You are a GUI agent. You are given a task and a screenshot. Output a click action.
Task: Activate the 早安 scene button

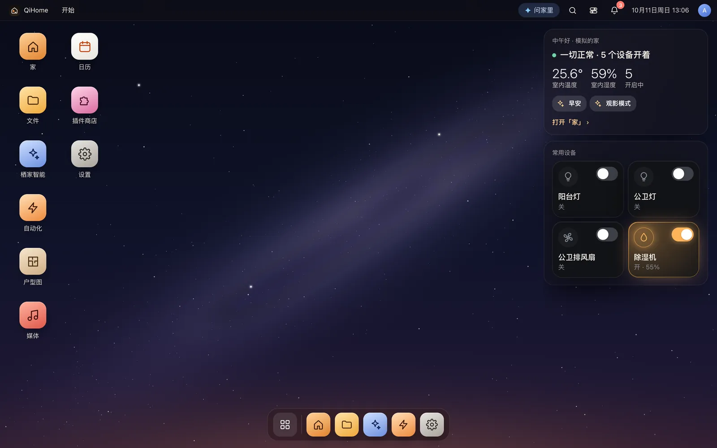(x=569, y=103)
